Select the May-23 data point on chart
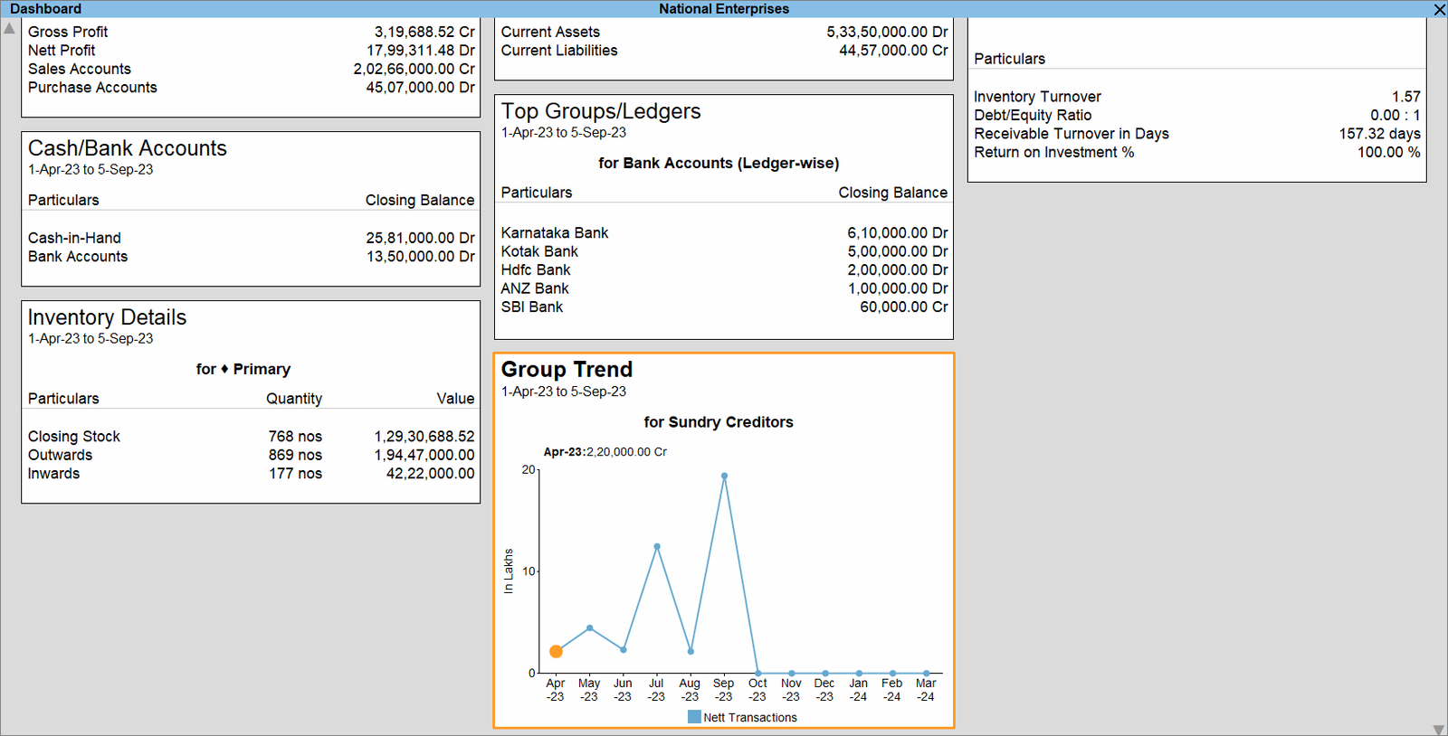The width and height of the screenshot is (1448, 736). pyautogui.click(x=590, y=627)
